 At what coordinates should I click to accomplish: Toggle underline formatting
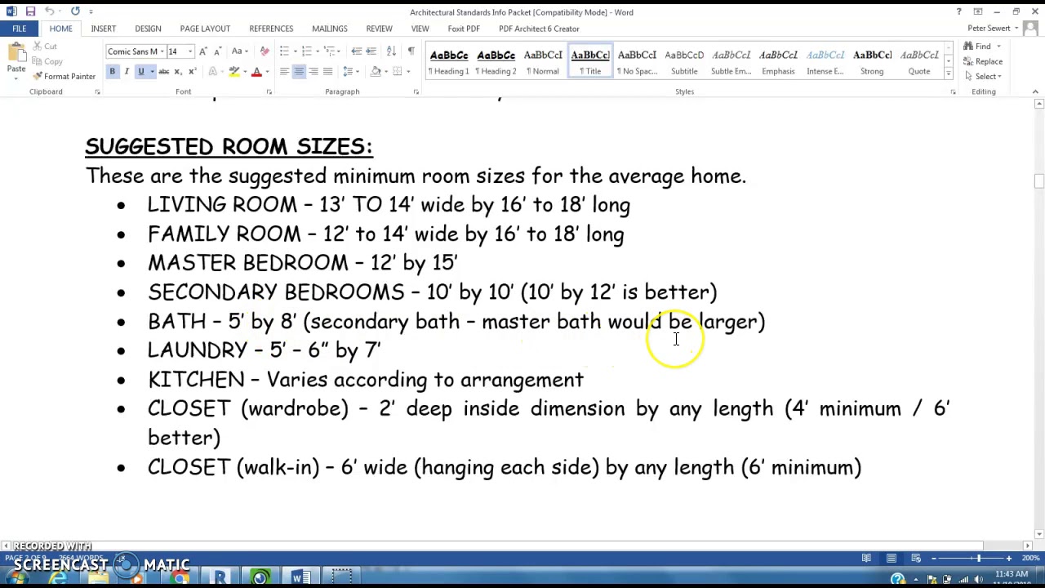tap(140, 72)
